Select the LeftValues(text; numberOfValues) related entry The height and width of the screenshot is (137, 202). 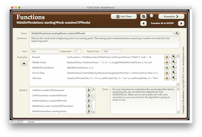point(50,95)
